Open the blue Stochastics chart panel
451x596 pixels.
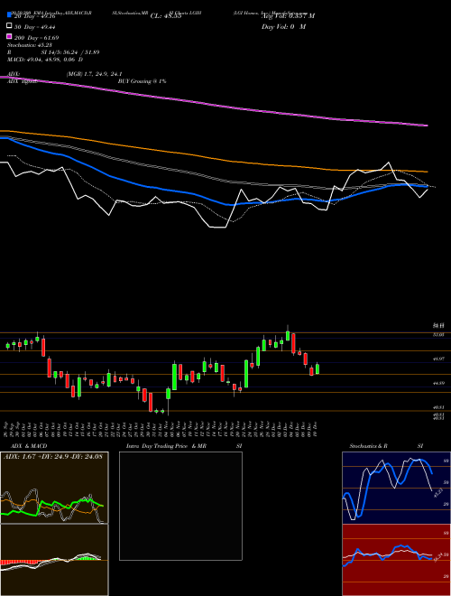coord(396,488)
